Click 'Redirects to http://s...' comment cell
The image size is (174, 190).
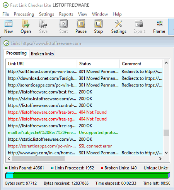[x=142, y=72]
